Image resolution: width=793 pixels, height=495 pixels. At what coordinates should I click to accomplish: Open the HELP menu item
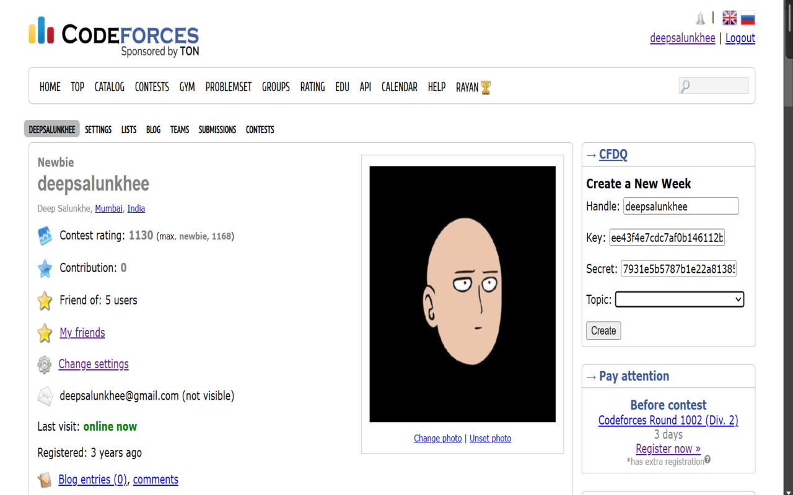437,87
